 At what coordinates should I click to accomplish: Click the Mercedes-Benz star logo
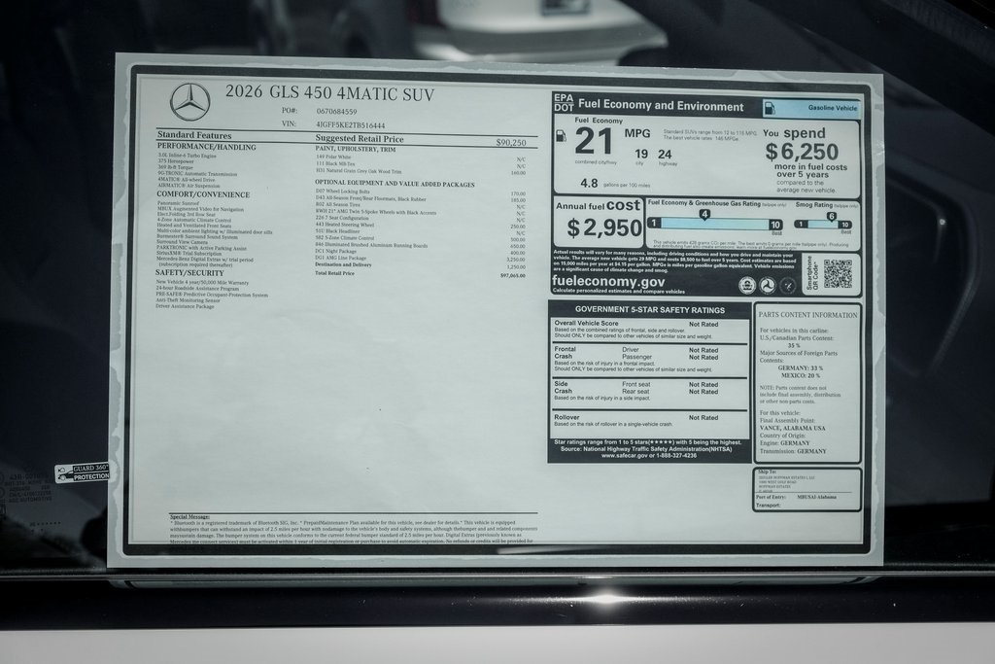[x=189, y=102]
